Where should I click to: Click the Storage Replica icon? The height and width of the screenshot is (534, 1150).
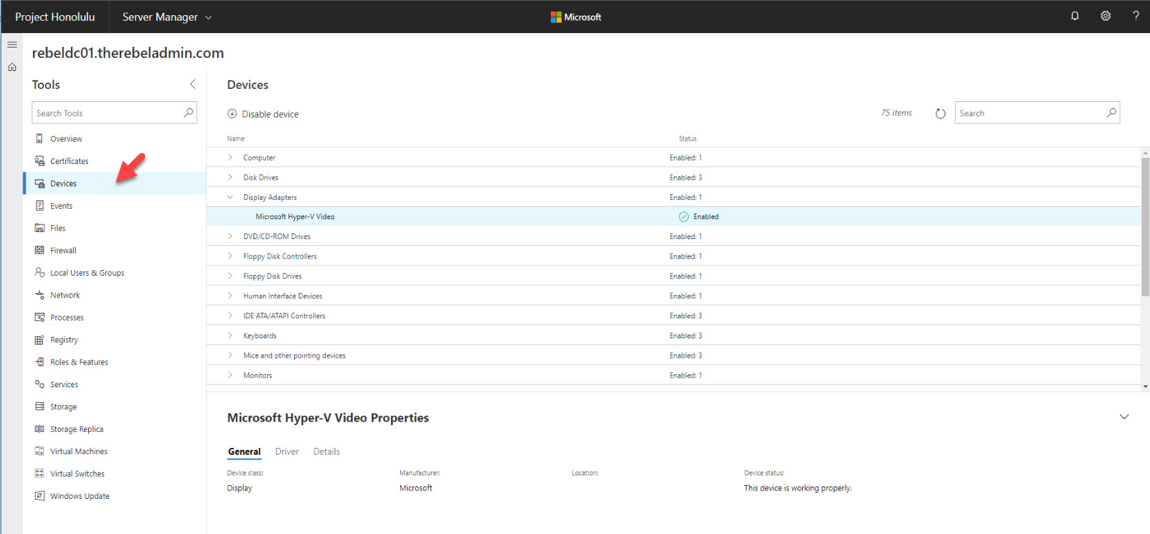(39, 429)
